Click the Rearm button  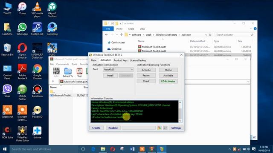point(146,76)
